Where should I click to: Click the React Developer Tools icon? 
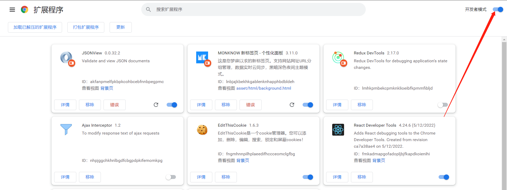coord(338,130)
